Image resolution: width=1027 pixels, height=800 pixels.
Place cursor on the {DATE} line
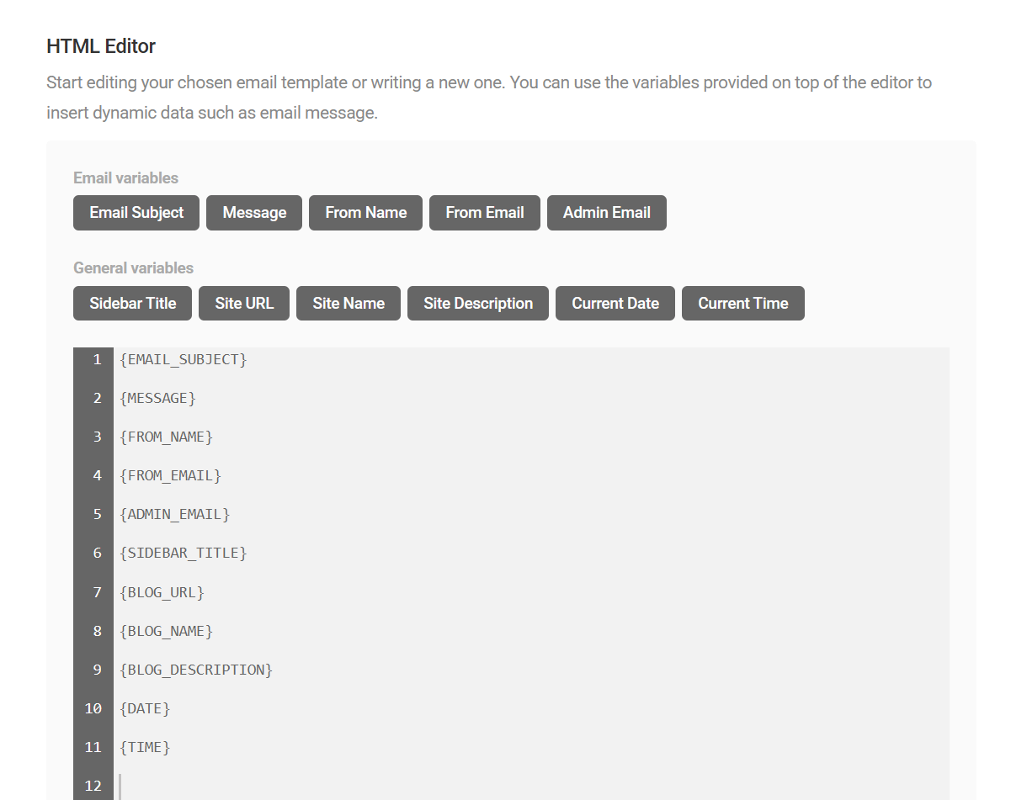click(x=145, y=708)
